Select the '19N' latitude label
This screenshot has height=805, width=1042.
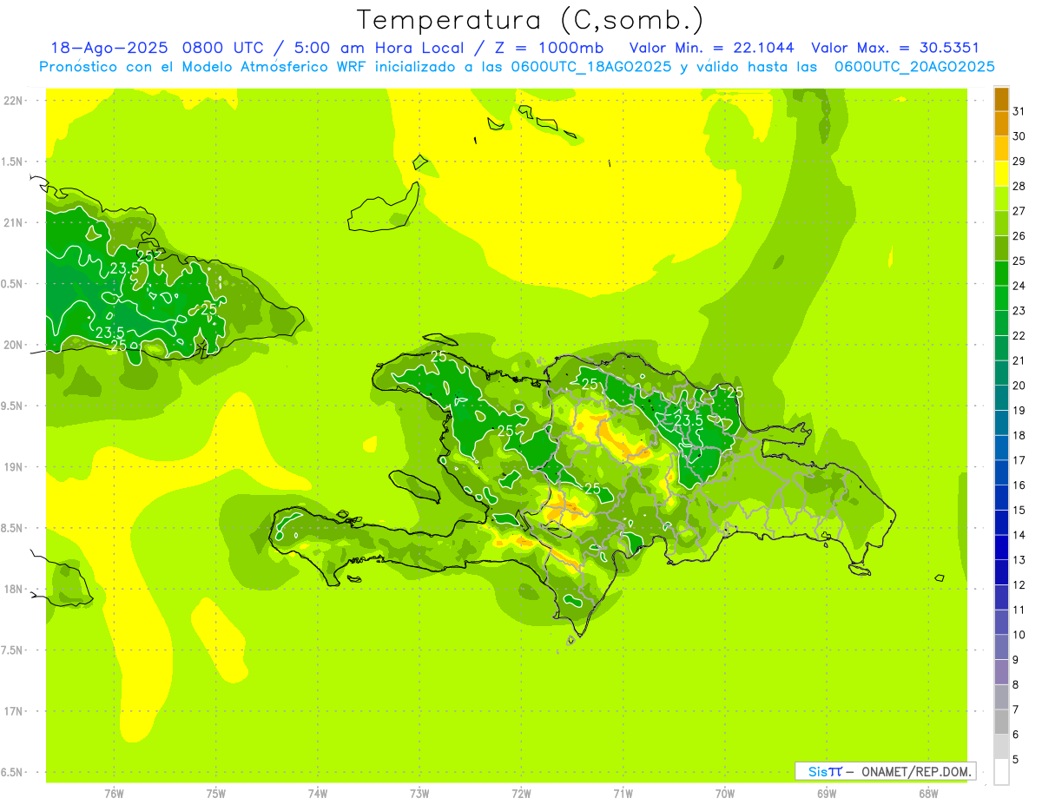click(15, 467)
